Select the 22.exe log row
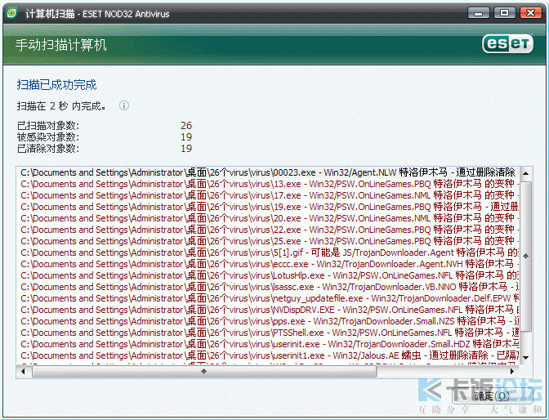Screen dimensions: 549x420 click(269, 230)
